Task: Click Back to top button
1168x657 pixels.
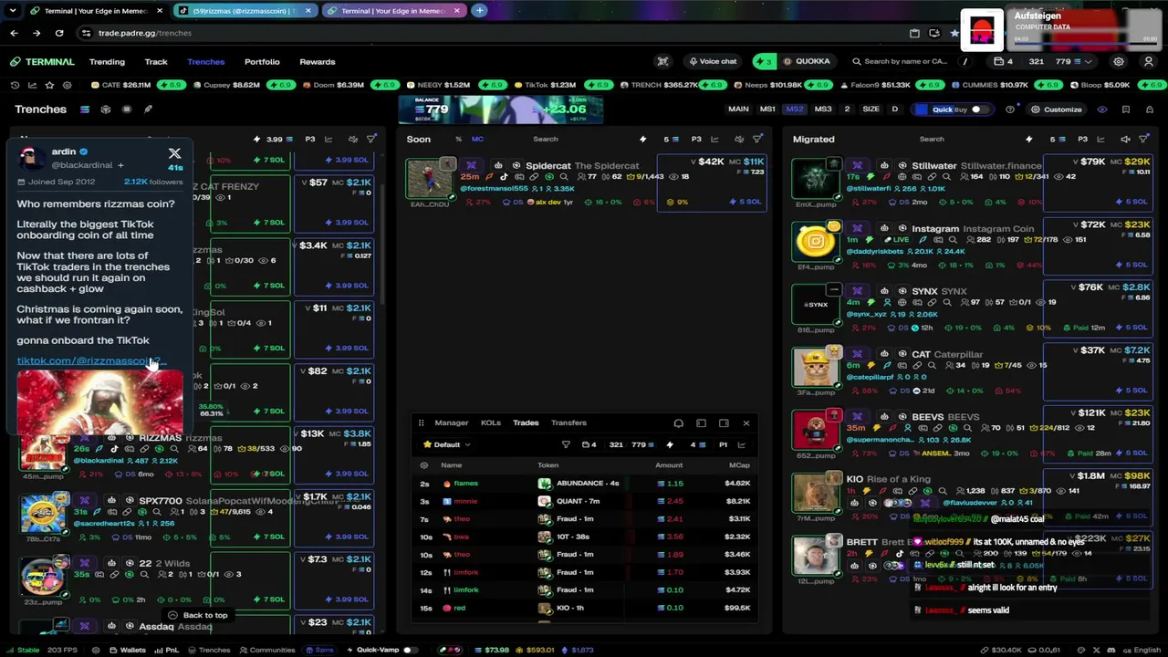Action: click(198, 616)
